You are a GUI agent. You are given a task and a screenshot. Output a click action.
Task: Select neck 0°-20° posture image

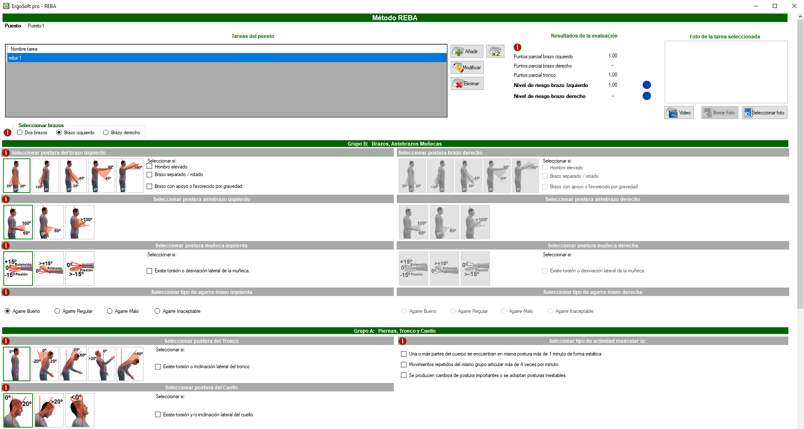point(18,410)
